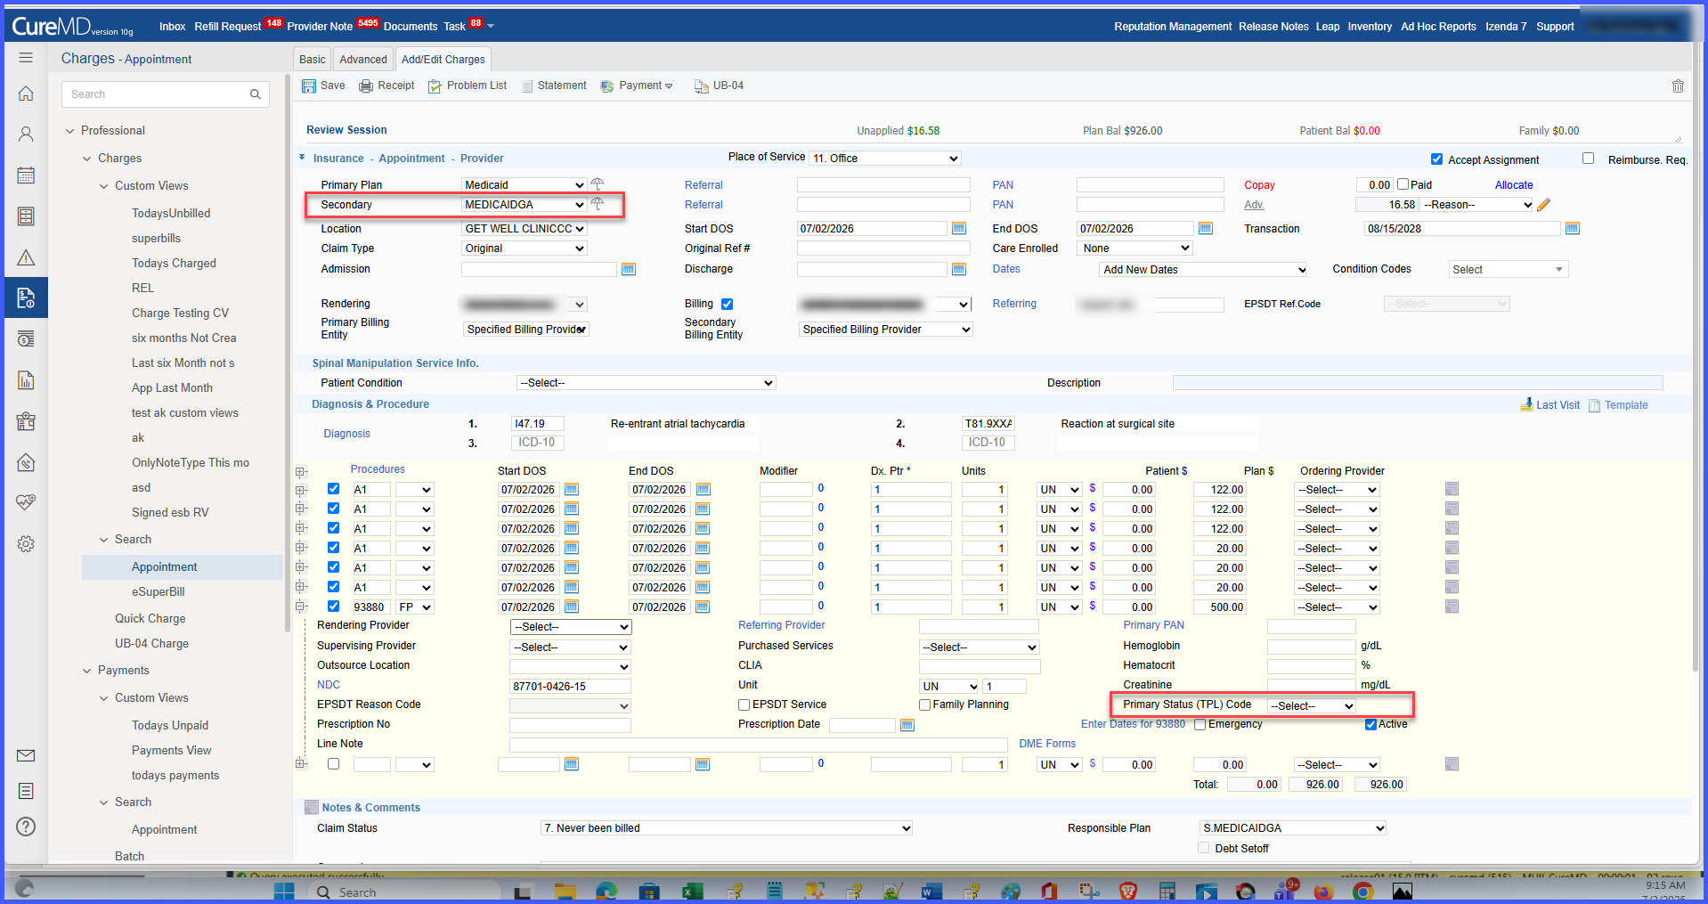This screenshot has width=1708, height=904.
Task: Click the trash delete icon
Action: click(1678, 86)
